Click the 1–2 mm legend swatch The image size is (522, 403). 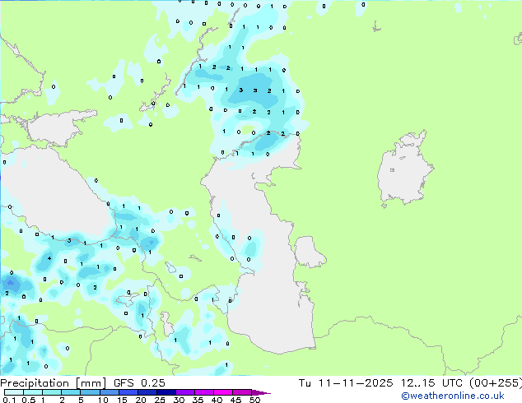(52, 392)
